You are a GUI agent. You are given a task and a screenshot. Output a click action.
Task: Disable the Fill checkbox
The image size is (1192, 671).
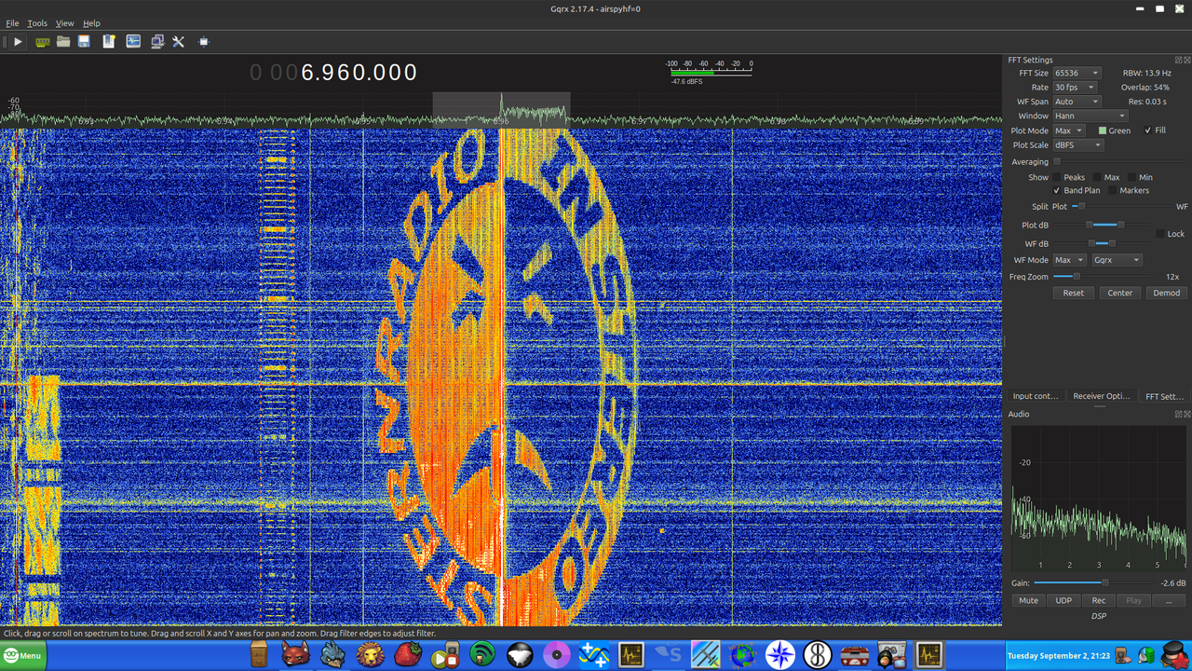point(1147,130)
